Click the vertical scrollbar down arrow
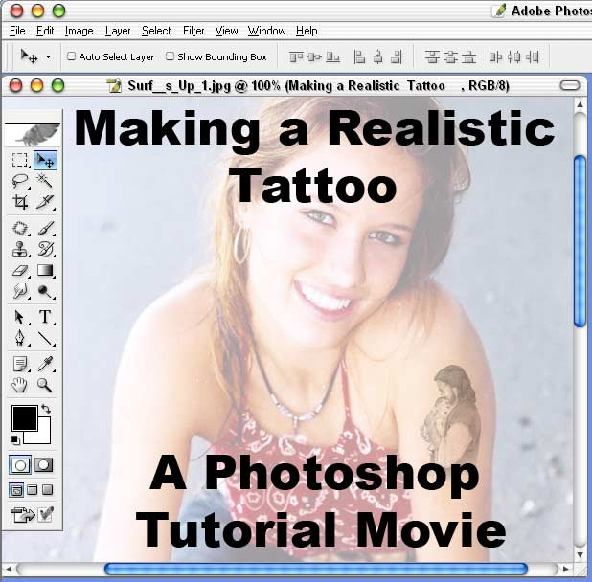Viewport: 592px width, 582px height. 581,554
